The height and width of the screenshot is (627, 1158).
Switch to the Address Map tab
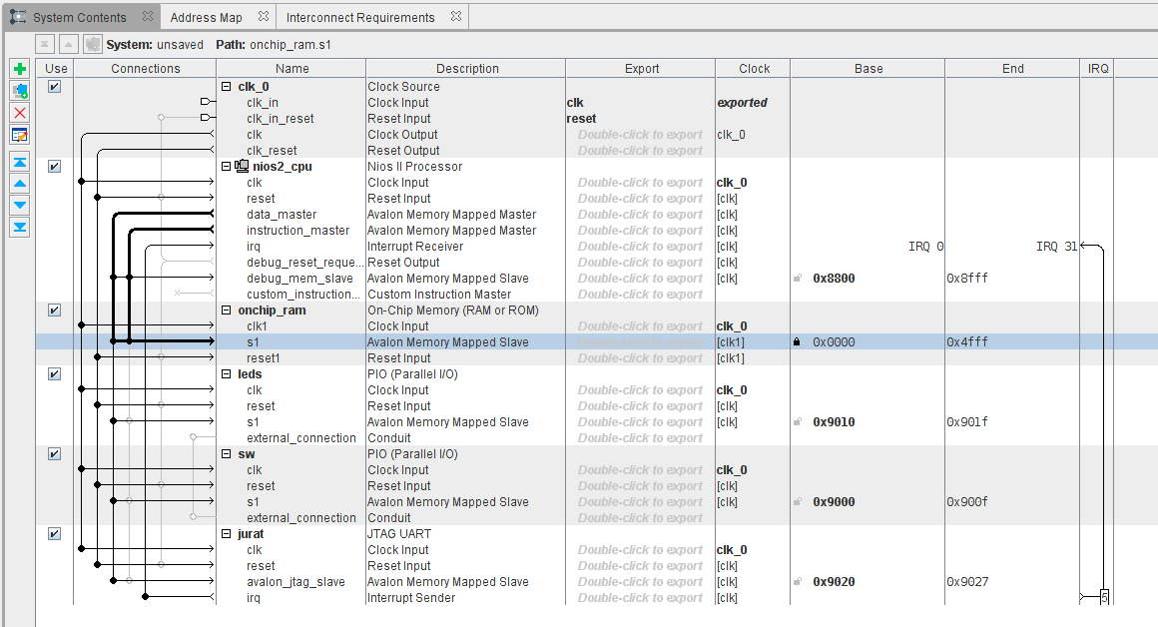[x=206, y=17]
